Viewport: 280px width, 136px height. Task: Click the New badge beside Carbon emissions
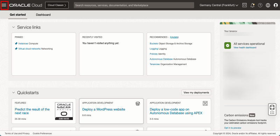[252, 115]
